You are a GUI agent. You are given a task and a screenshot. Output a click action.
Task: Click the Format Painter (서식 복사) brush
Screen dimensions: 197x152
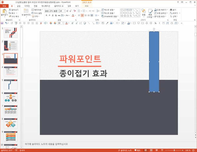[14, 16]
